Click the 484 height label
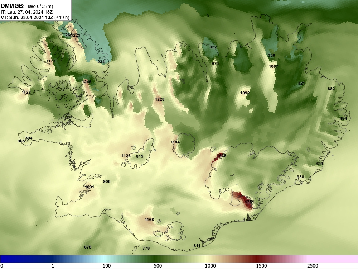The height and width of the screenshot is (269, 358). point(343,118)
